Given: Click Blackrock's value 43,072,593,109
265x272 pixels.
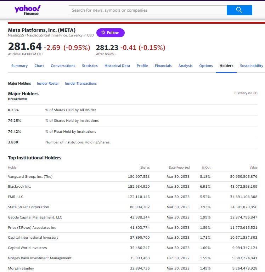Looking at the screenshot, I should tap(244, 187).
